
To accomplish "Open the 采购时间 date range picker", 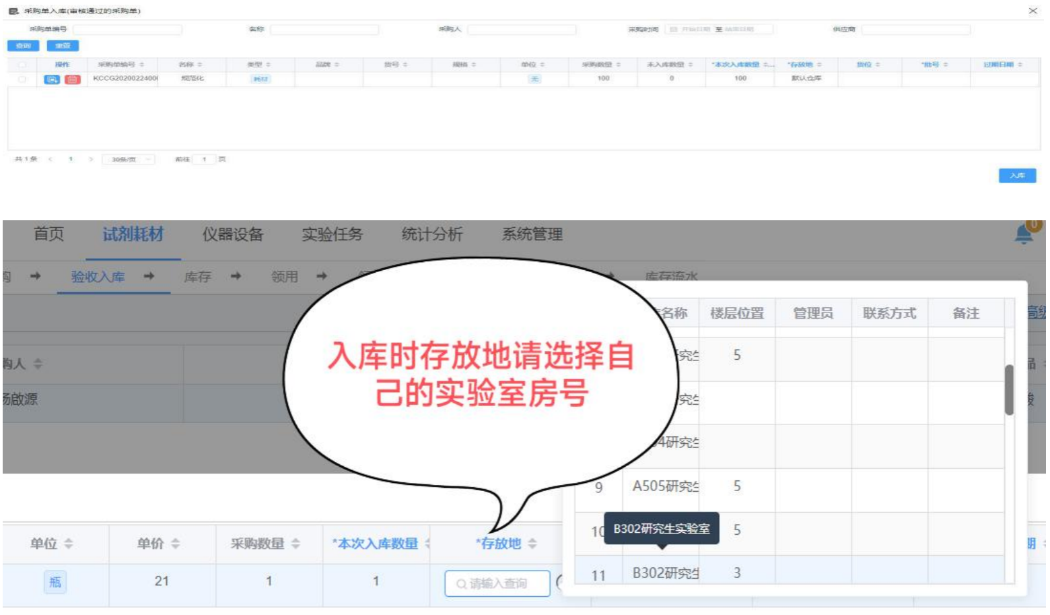I will (718, 30).
